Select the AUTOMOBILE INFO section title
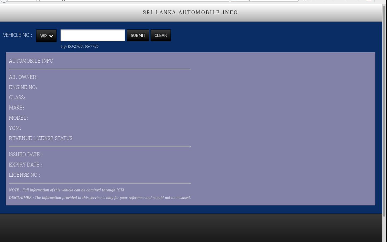This screenshot has height=242, width=387. click(x=31, y=61)
